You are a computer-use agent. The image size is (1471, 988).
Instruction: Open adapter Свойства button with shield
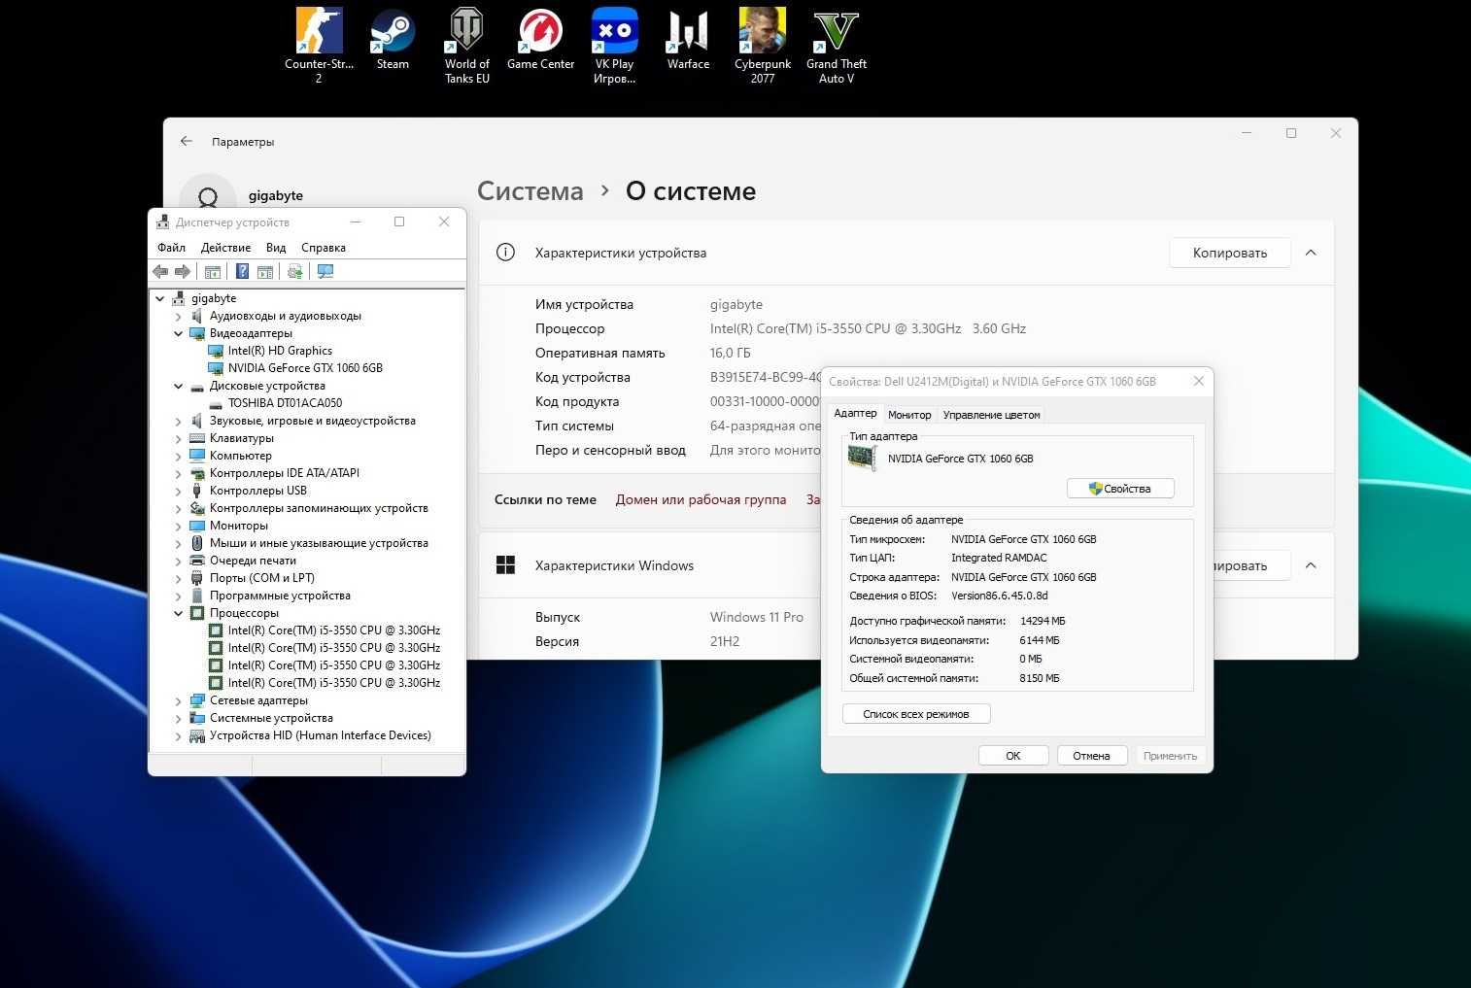coord(1120,489)
